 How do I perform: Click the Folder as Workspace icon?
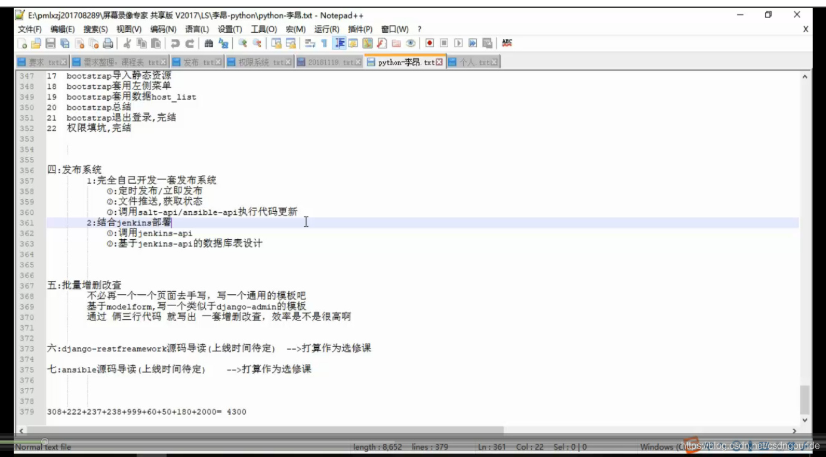[396, 43]
